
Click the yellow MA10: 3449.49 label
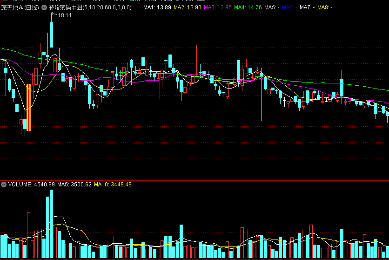(x=113, y=185)
